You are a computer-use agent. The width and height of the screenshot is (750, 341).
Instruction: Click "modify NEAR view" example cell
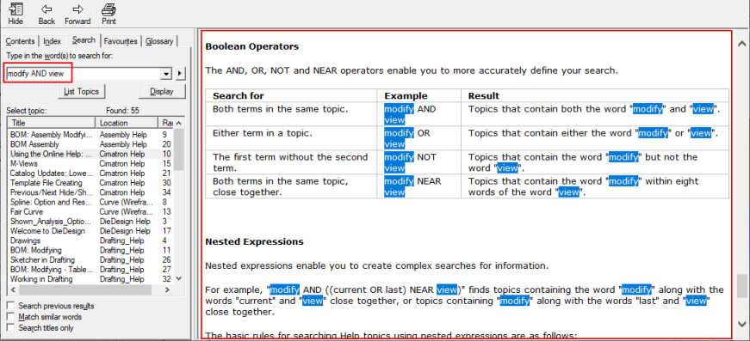[x=418, y=187]
